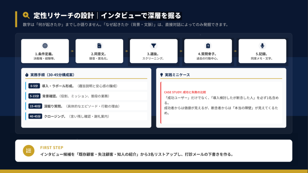
Task: Click the gold checklist icon beside FIRST STEP
Action: 29,151
